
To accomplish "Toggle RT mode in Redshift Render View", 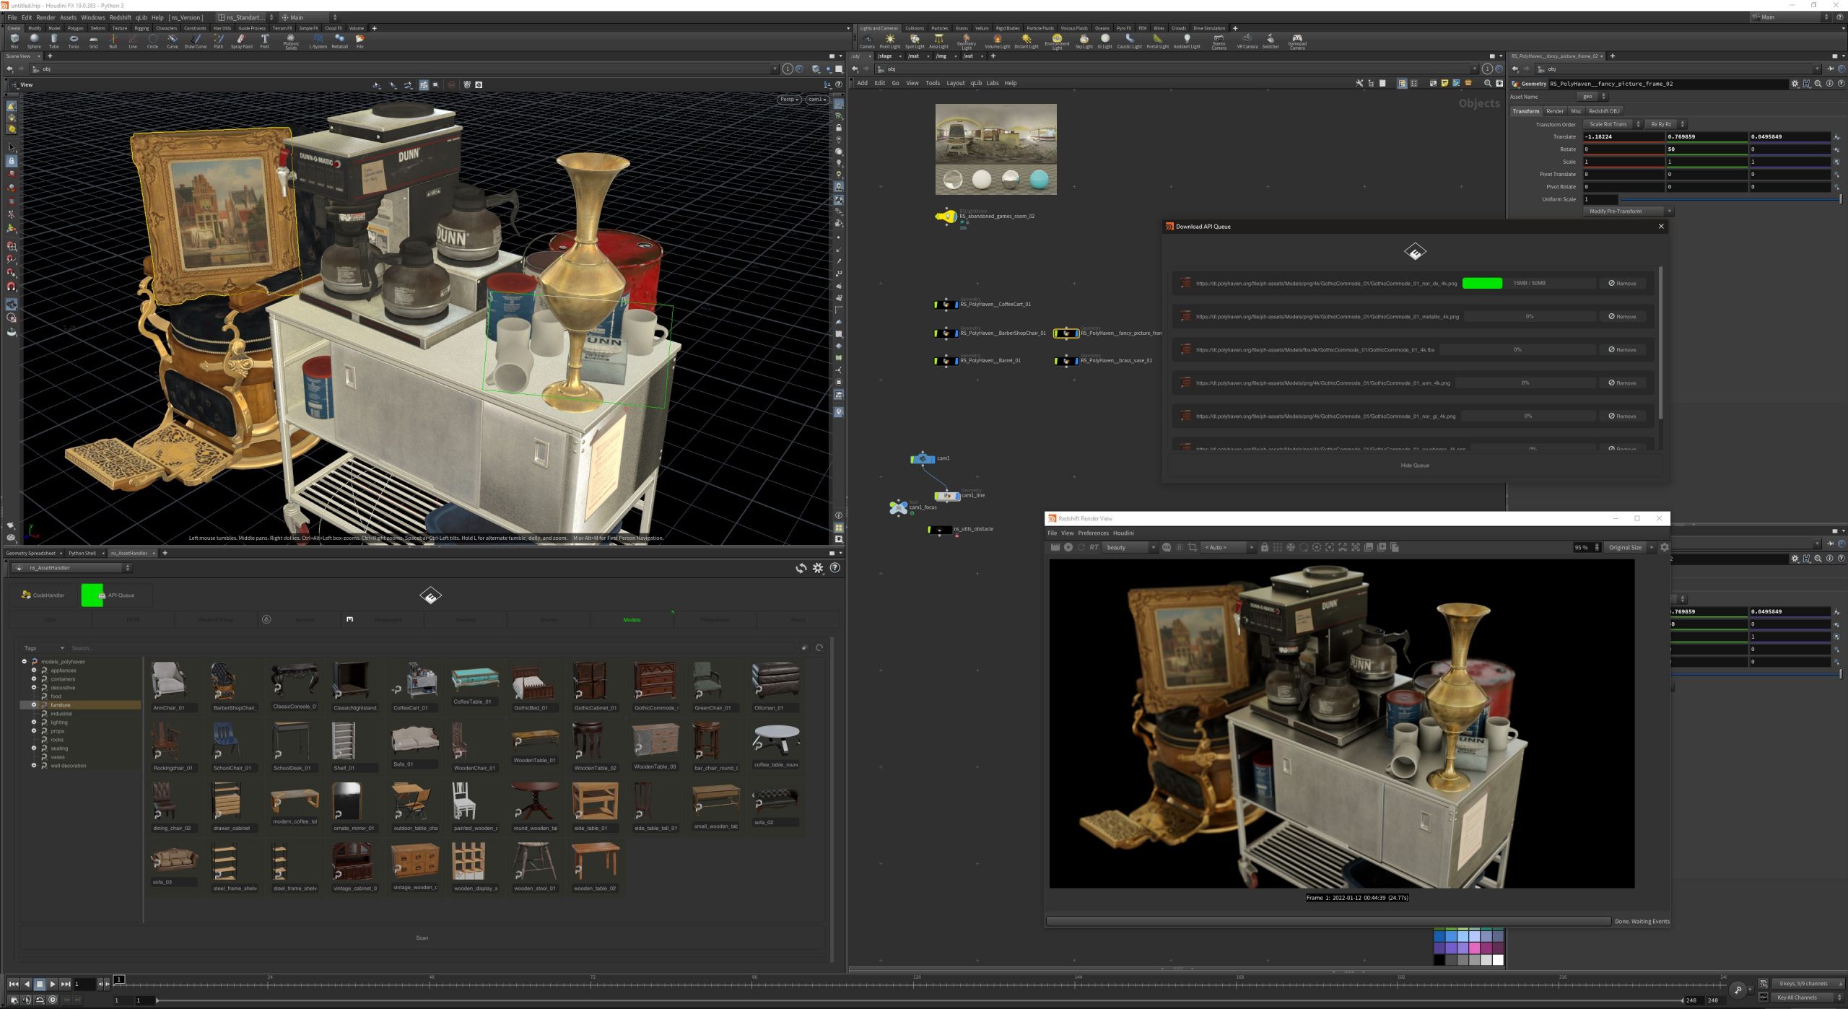I will click(x=1094, y=547).
